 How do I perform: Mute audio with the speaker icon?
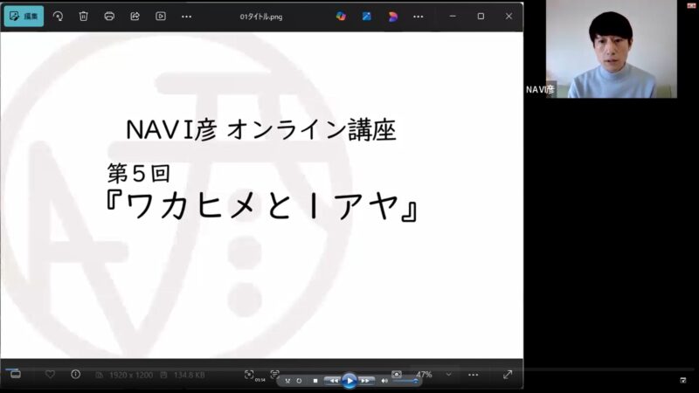point(384,381)
